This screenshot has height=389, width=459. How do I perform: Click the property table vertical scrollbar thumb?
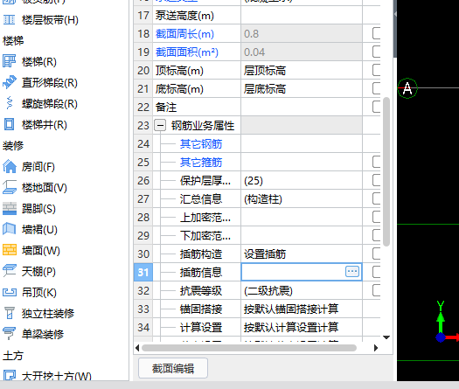pyautogui.click(x=386, y=171)
